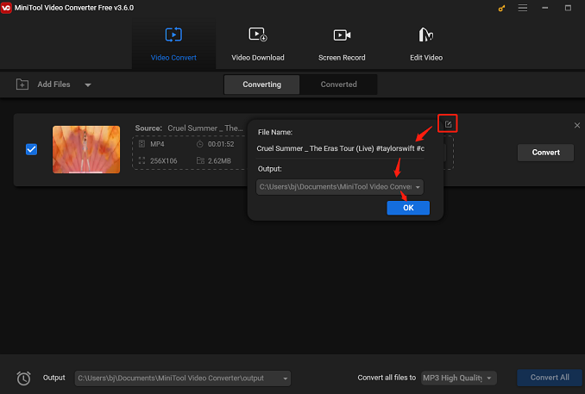Click the Add Files folder icon
The height and width of the screenshot is (394, 585).
[22, 84]
